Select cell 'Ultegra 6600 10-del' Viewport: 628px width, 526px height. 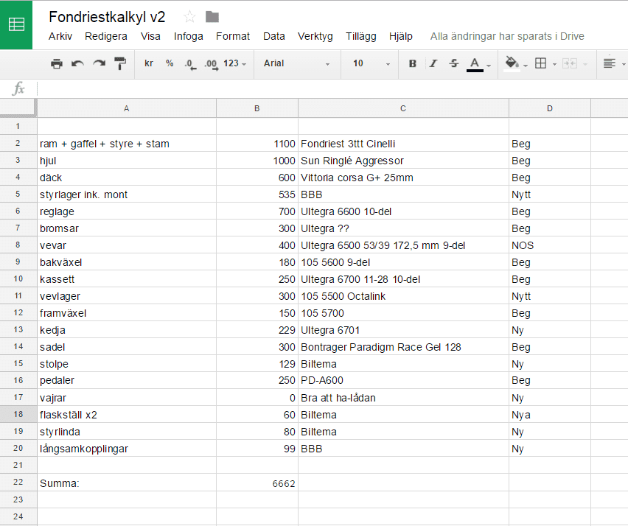[403, 211]
